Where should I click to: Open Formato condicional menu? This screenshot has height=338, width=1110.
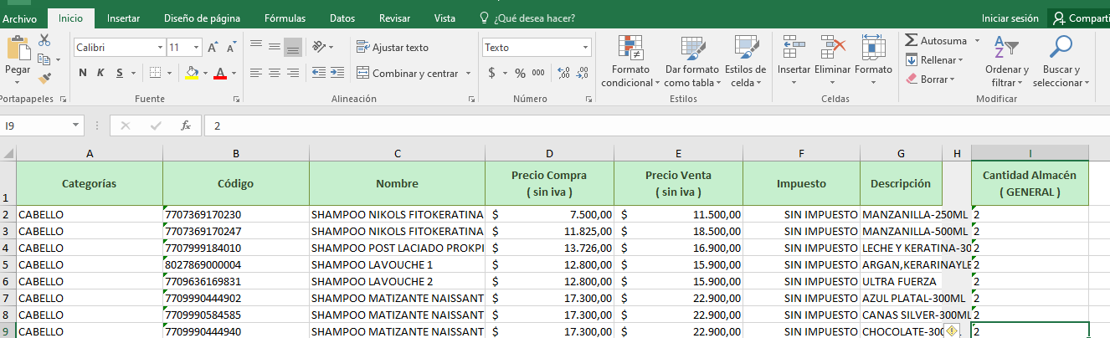click(x=630, y=61)
